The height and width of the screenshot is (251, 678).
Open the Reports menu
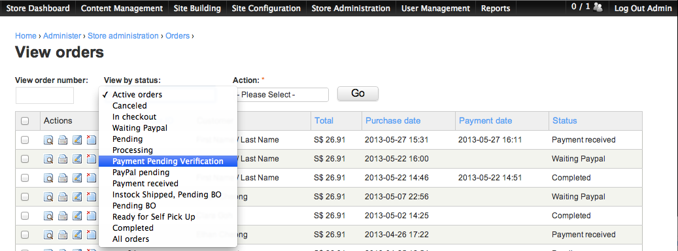(x=496, y=8)
